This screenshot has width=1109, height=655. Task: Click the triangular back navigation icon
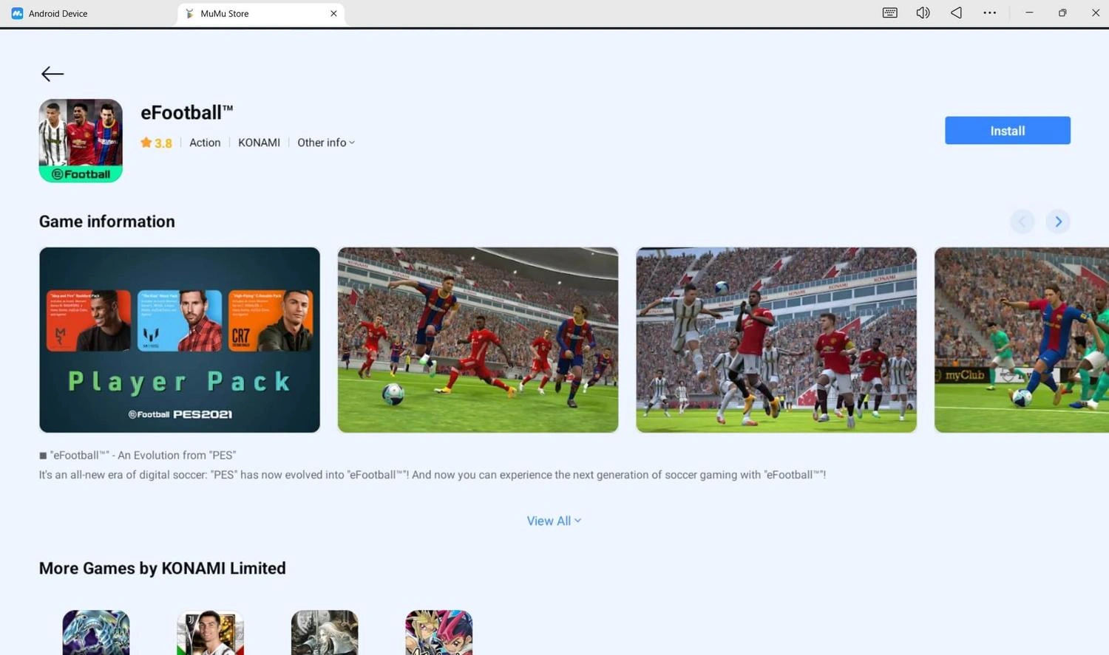(956, 13)
